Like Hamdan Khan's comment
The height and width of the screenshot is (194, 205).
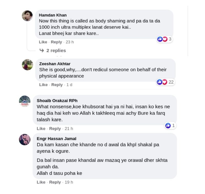(x=43, y=42)
